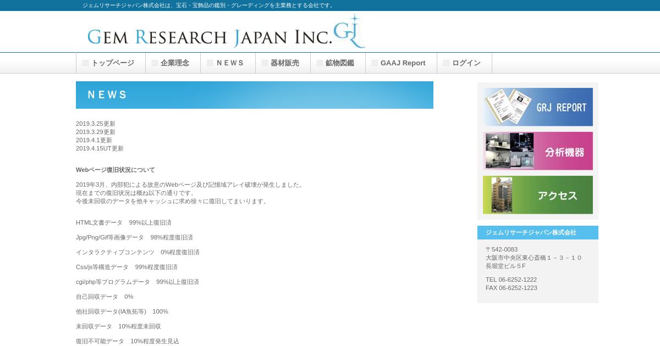This screenshot has width=660, height=346.
Task: Click the TEL 06-6252-1222 text
Action: (511, 280)
